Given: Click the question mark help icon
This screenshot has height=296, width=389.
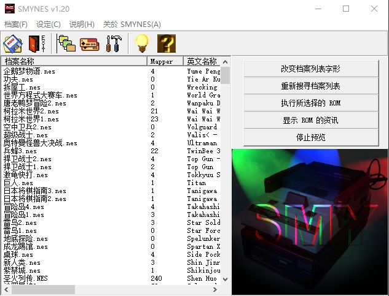Looking at the screenshot, I should pyautogui.click(x=167, y=44).
